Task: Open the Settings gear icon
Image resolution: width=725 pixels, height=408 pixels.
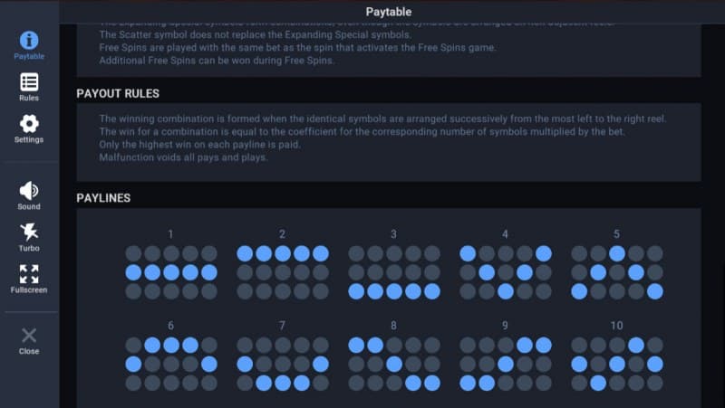Action: click(x=29, y=124)
